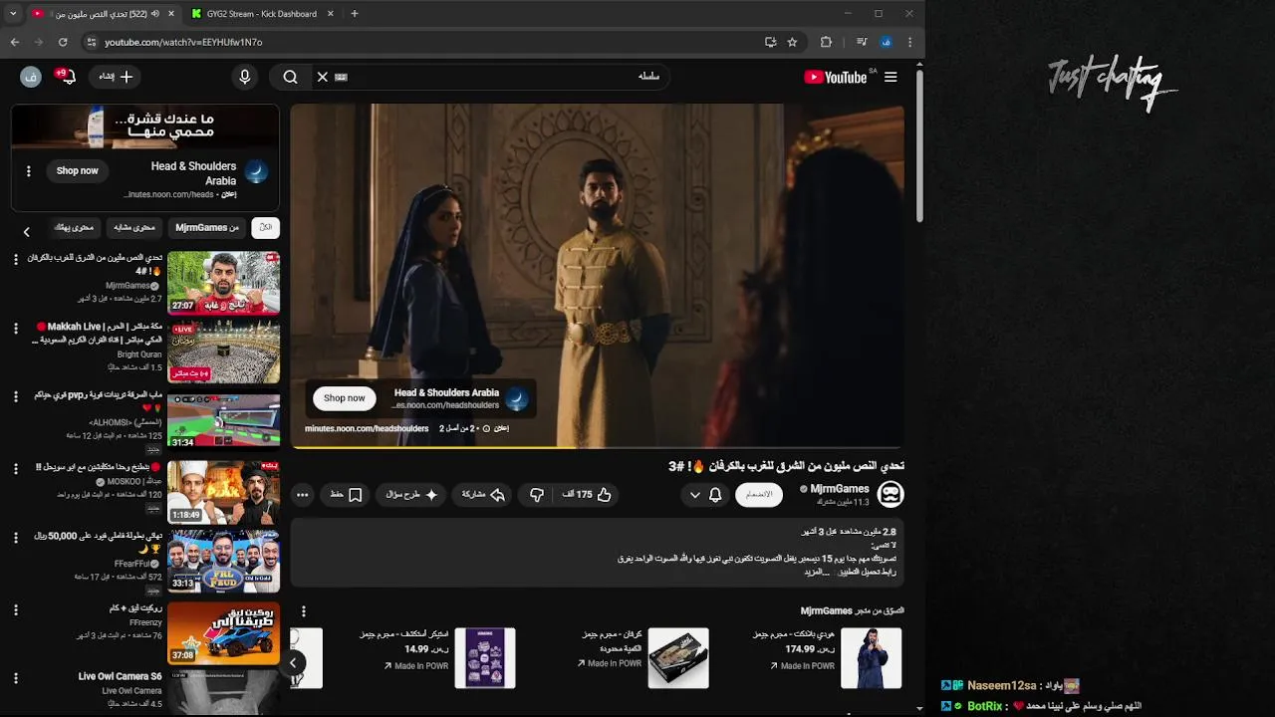
Task: Share the video via مشاركة button
Action: pyautogui.click(x=483, y=495)
